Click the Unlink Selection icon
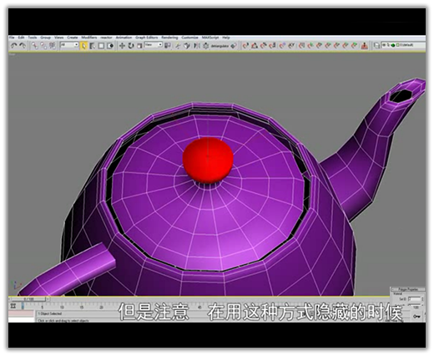This screenshot has width=434, height=356. pos(43,45)
